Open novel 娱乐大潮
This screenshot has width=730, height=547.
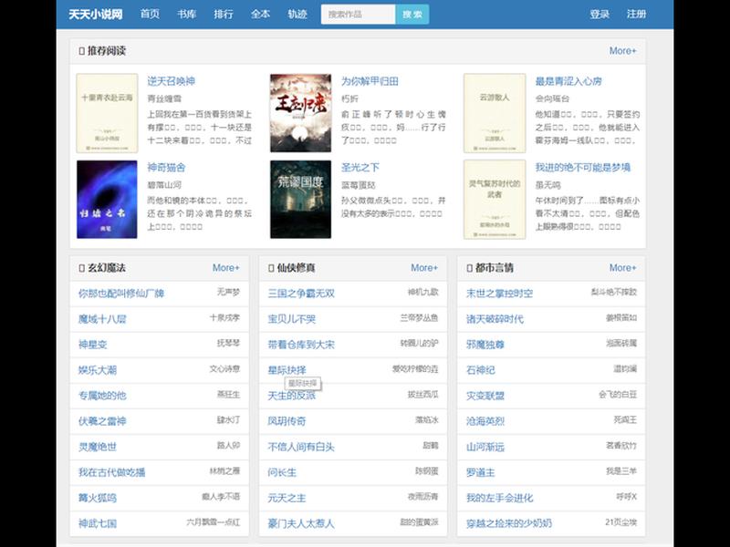coord(98,370)
